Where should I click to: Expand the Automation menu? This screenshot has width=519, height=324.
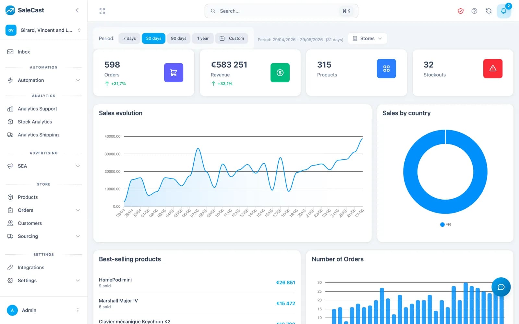[44, 80]
